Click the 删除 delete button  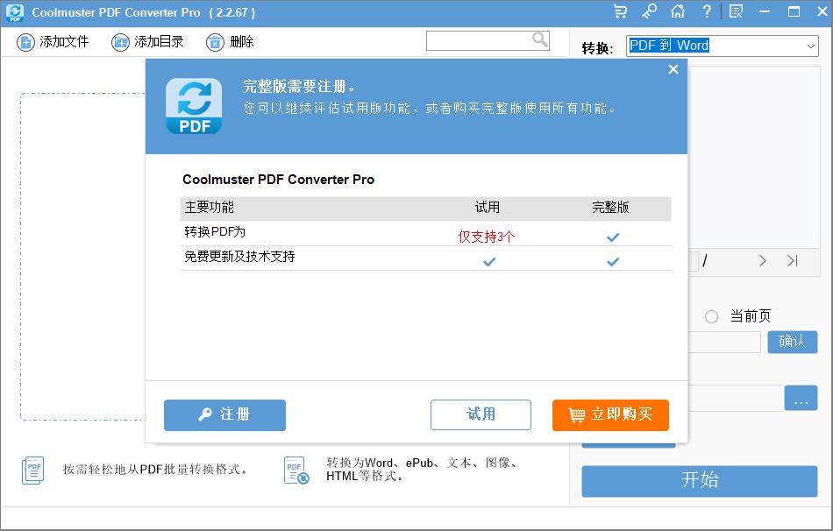coord(230,42)
